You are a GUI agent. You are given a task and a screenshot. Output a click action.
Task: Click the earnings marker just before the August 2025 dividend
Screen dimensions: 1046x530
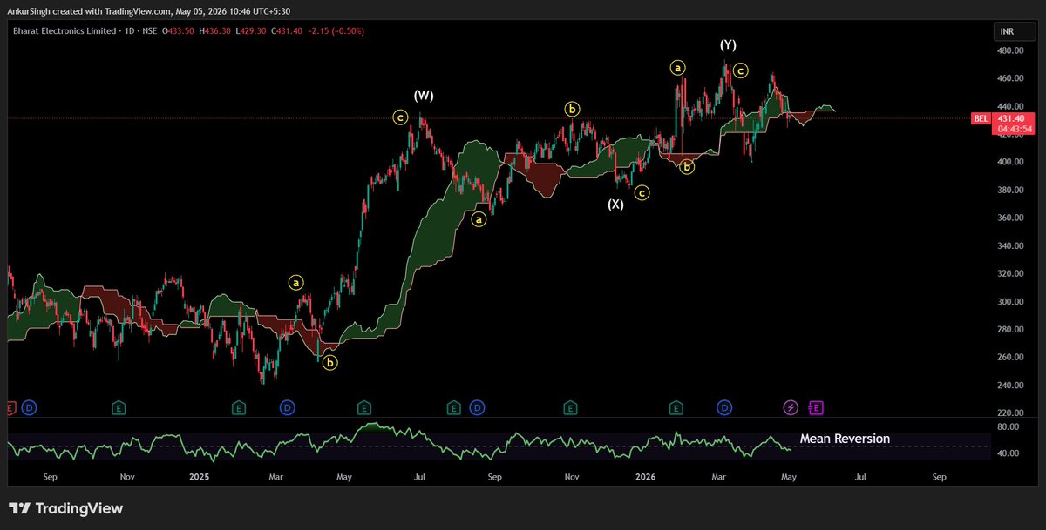453,406
